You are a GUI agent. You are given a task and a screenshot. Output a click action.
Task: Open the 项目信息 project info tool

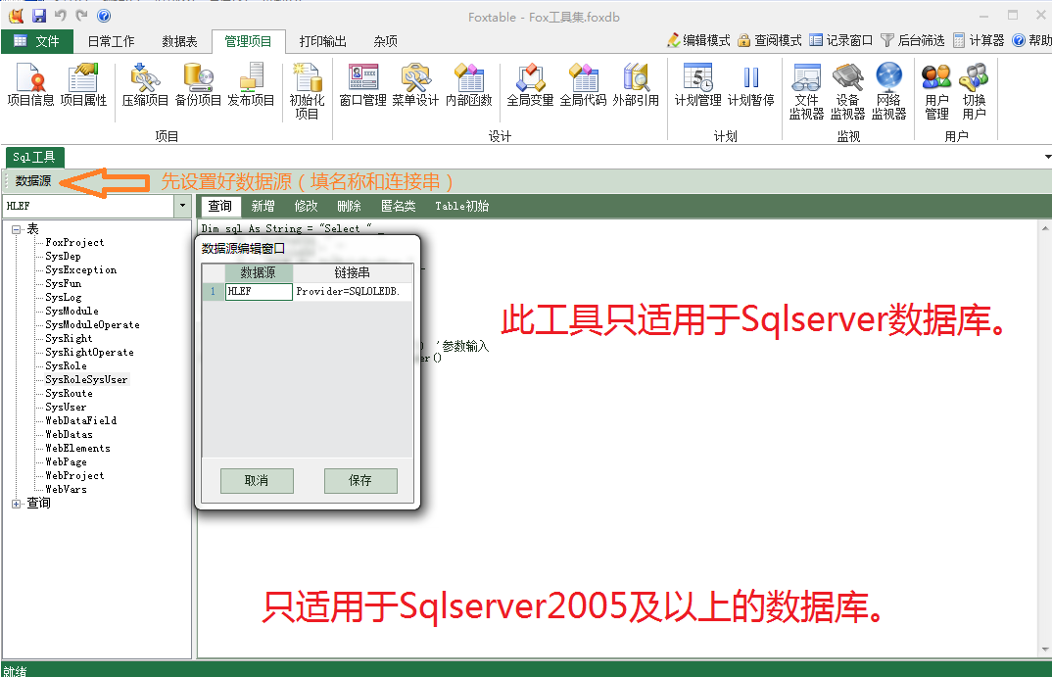[30, 85]
